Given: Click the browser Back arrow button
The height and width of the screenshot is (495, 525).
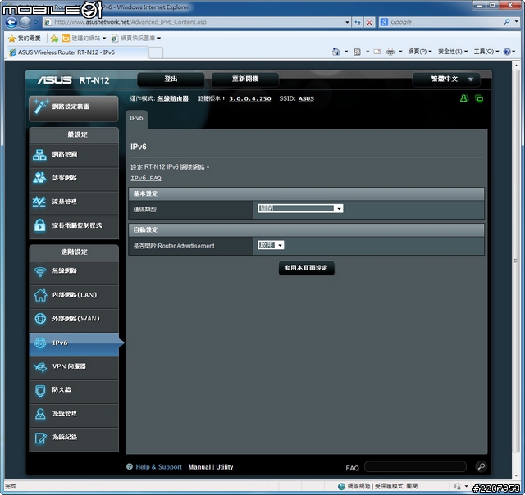Looking at the screenshot, I should [11, 22].
